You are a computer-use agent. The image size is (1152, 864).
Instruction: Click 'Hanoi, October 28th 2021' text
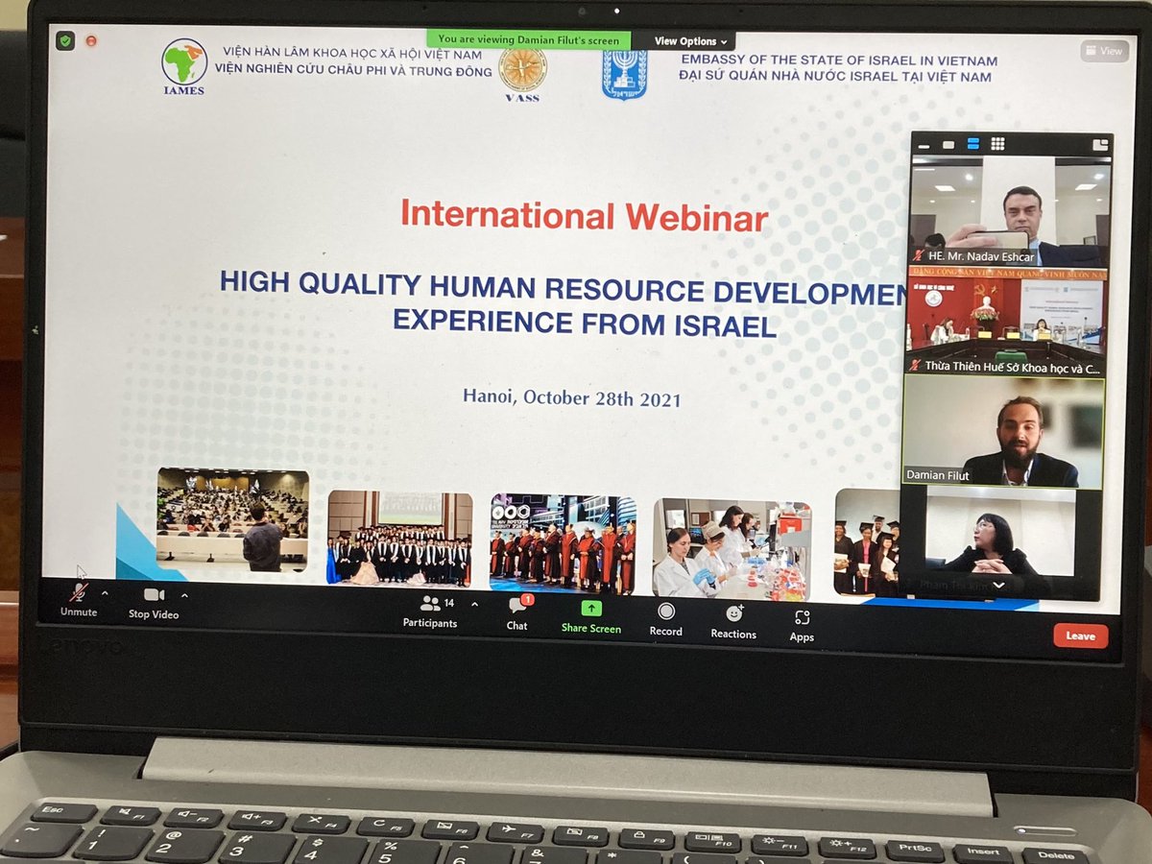pos(572,397)
